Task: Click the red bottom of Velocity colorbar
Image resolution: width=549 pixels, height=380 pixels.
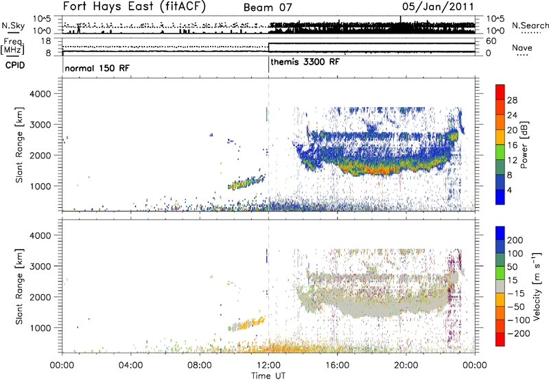Action: [x=500, y=340]
